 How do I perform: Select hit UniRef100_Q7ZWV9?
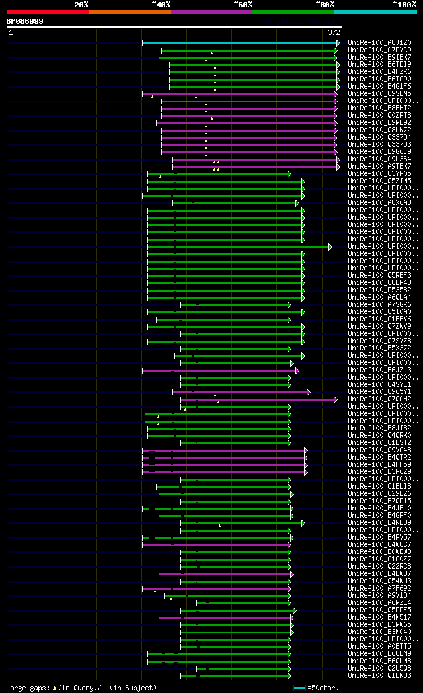(379, 326)
